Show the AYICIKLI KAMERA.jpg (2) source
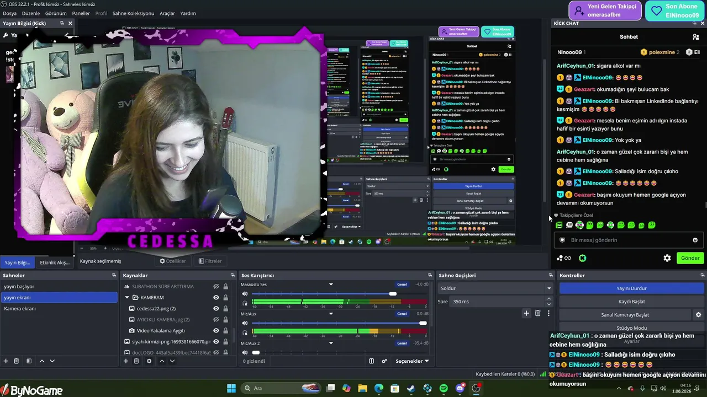The height and width of the screenshot is (397, 707). click(x=217, y=320)
